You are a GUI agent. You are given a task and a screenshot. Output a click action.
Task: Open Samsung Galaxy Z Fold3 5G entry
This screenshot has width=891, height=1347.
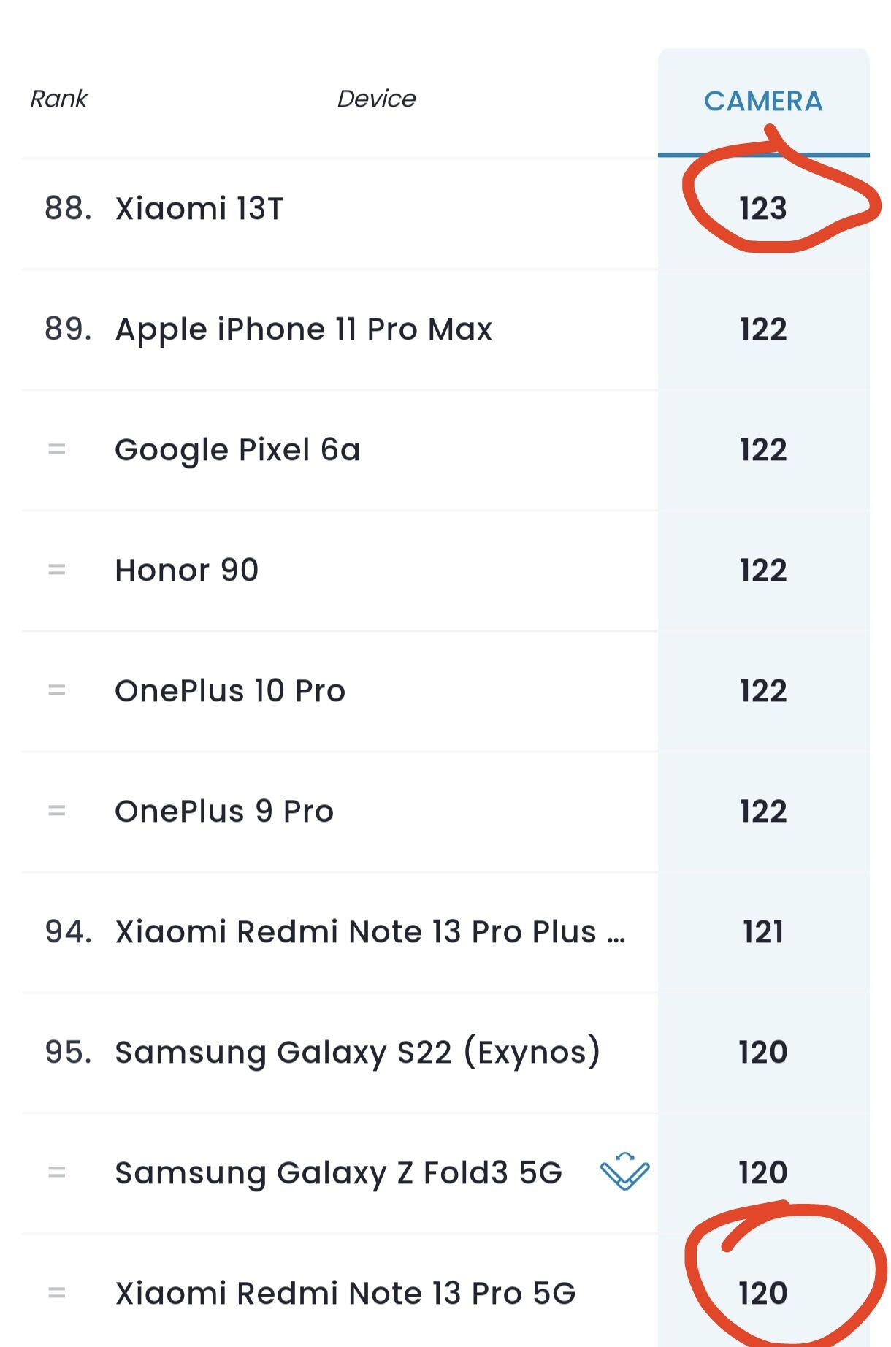click(339, 1173)
